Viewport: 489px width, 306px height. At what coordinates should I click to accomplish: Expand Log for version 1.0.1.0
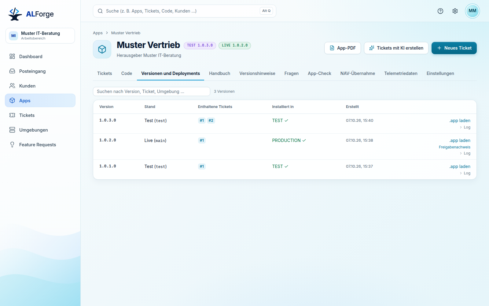[465, 173]
